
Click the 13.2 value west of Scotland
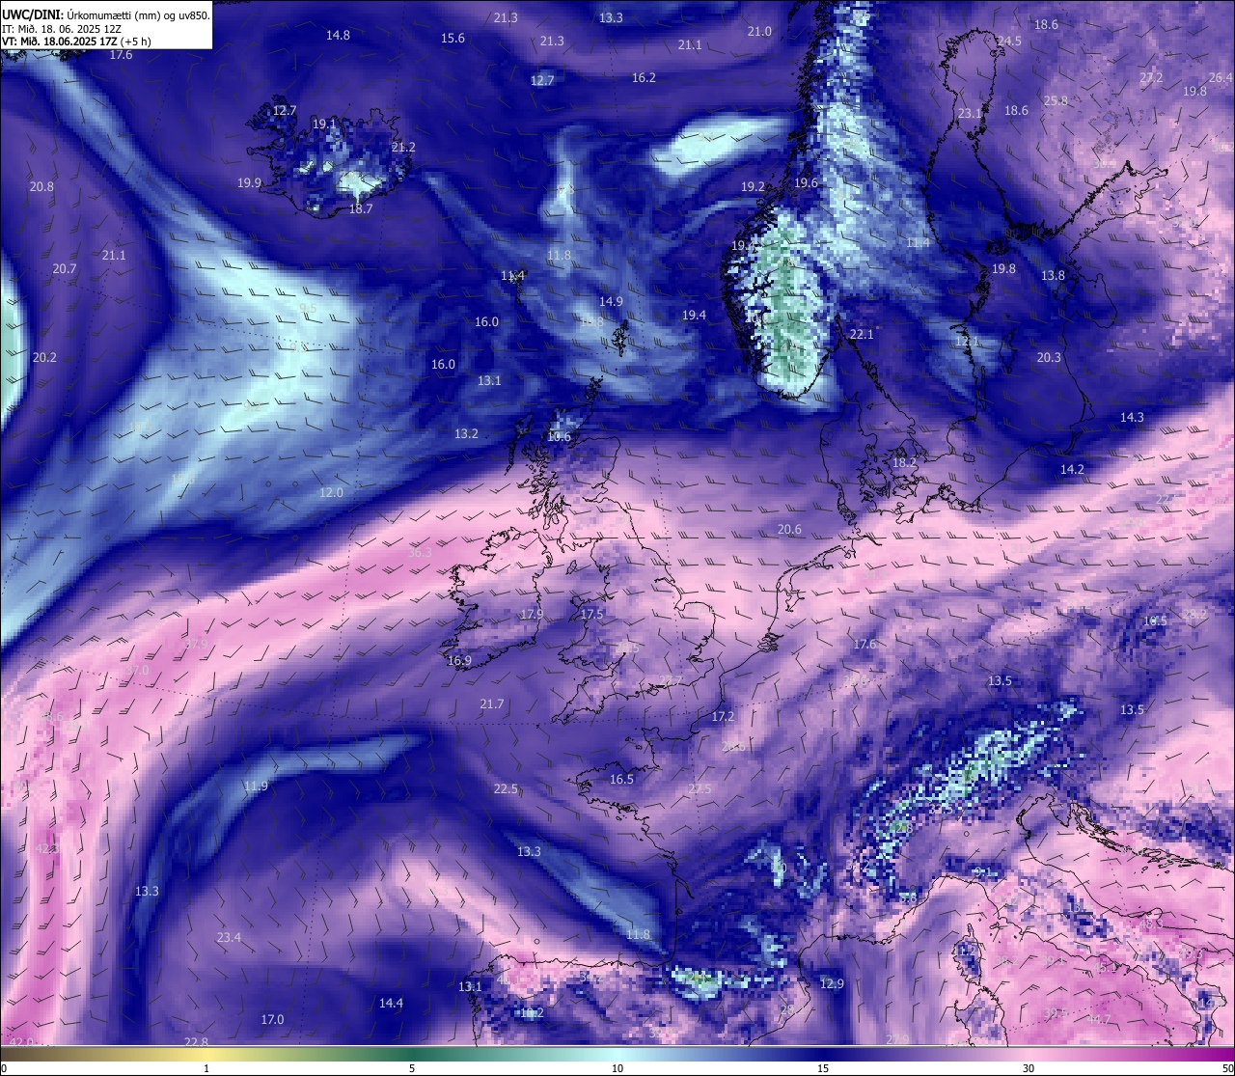pos(466,433)
